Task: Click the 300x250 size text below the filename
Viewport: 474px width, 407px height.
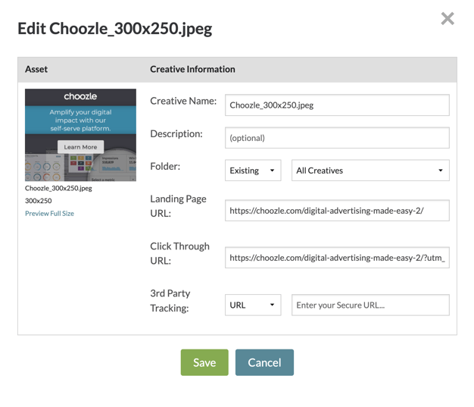Action: click(x=39, y=201)
